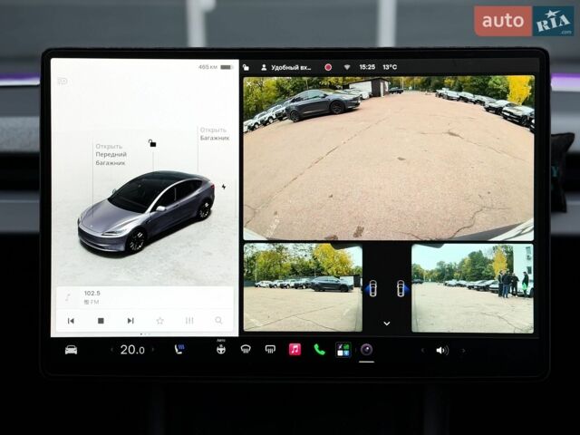Lower volume with left arrow

click(x=422, y=350)
